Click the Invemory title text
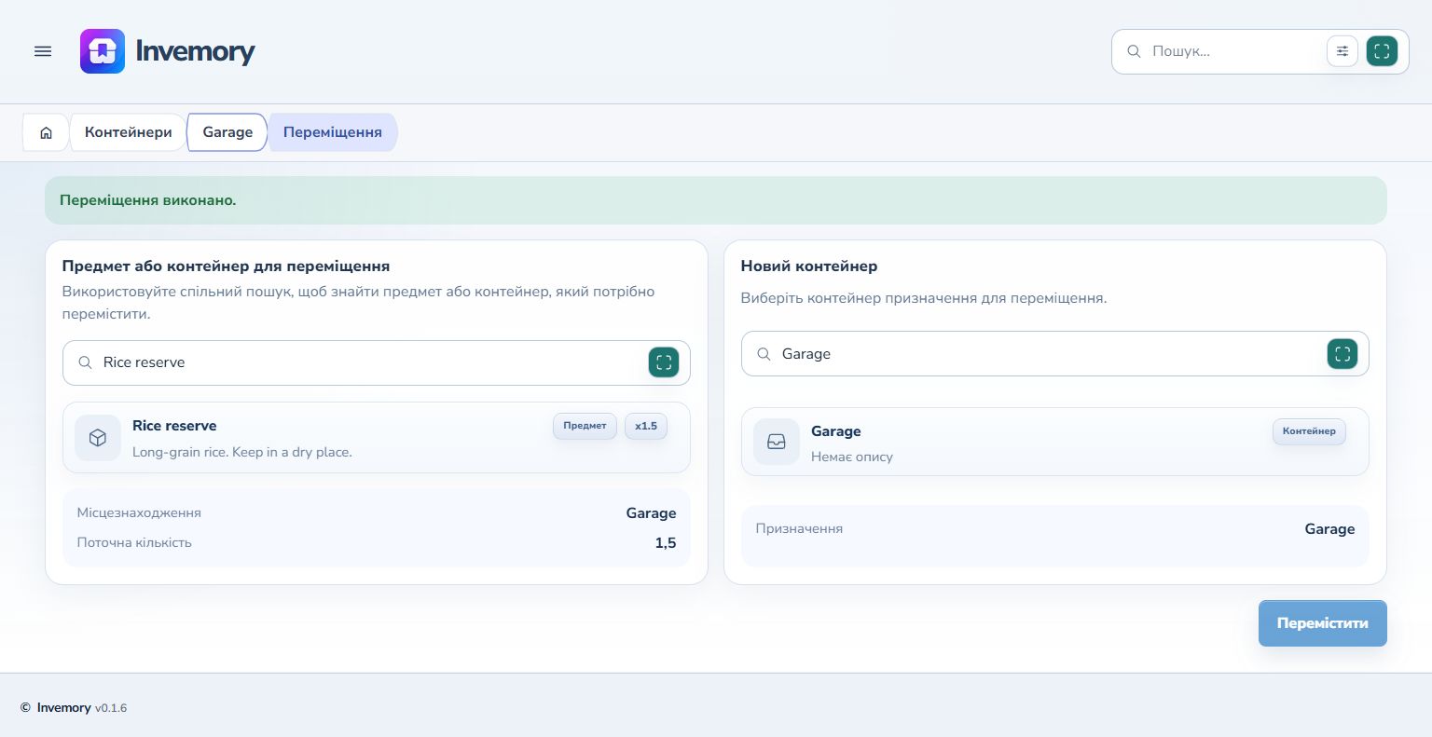1432x737 pixels. tap(195, 51)
